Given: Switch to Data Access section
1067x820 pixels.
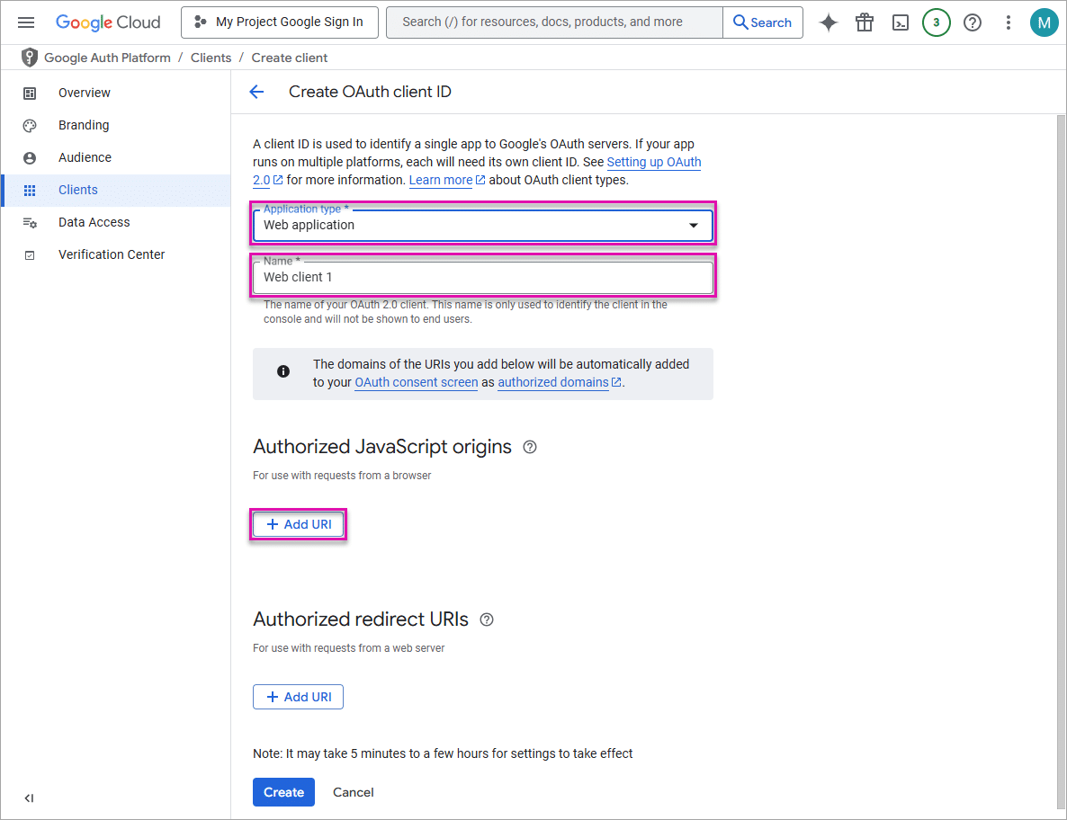Looking at the screenshot, I should pos(94,221).
